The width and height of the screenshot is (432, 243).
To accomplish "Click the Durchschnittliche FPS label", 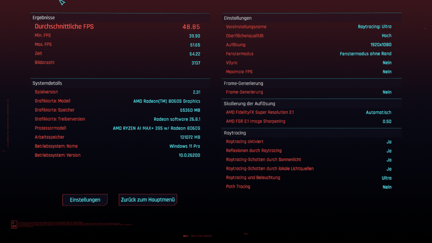I will tap(64, 27).
